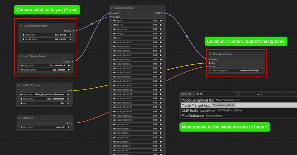Click the CLIP output socket on DualCLIPLoader
This screenshot has height=155, width=297.
point(71,91)
